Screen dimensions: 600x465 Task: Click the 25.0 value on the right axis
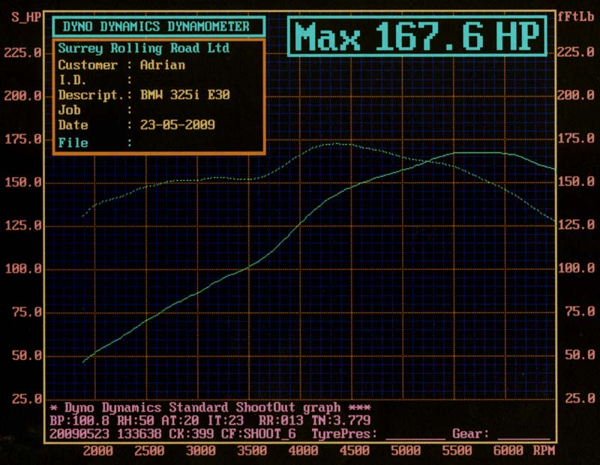point(576,397)
